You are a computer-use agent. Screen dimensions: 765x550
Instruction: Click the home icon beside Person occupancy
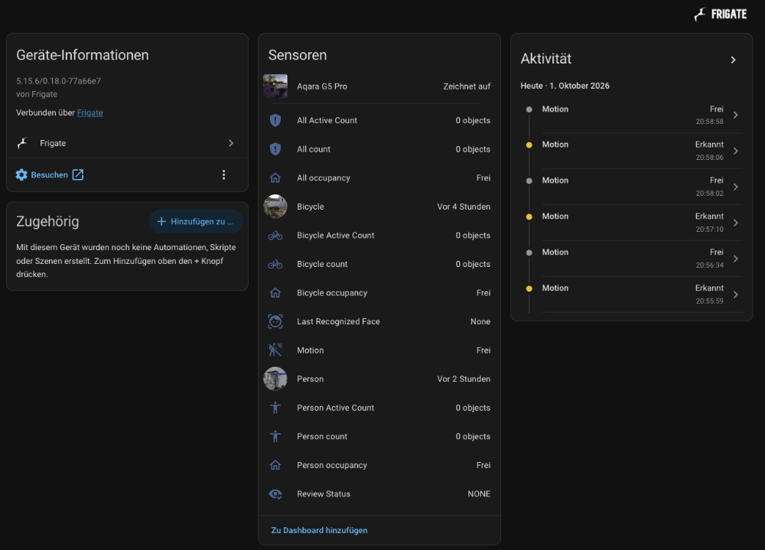pos(275,465)
